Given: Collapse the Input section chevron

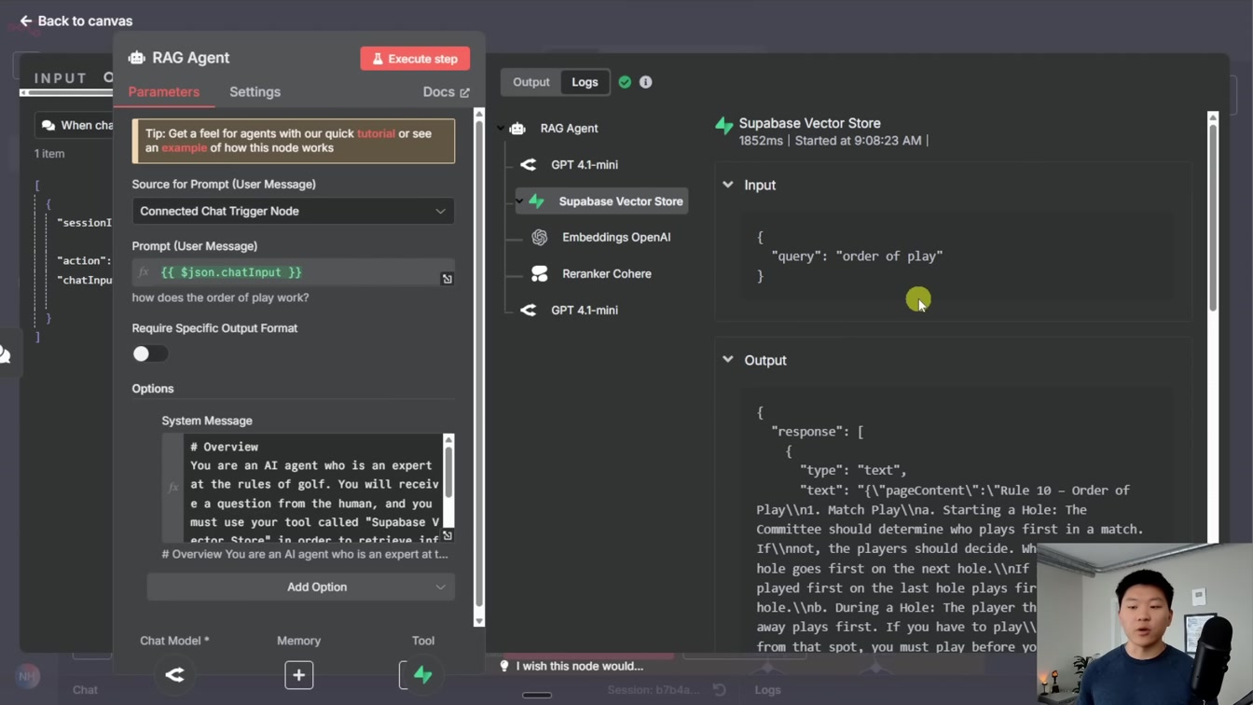Looking at the screenshot, I should 728,185.
